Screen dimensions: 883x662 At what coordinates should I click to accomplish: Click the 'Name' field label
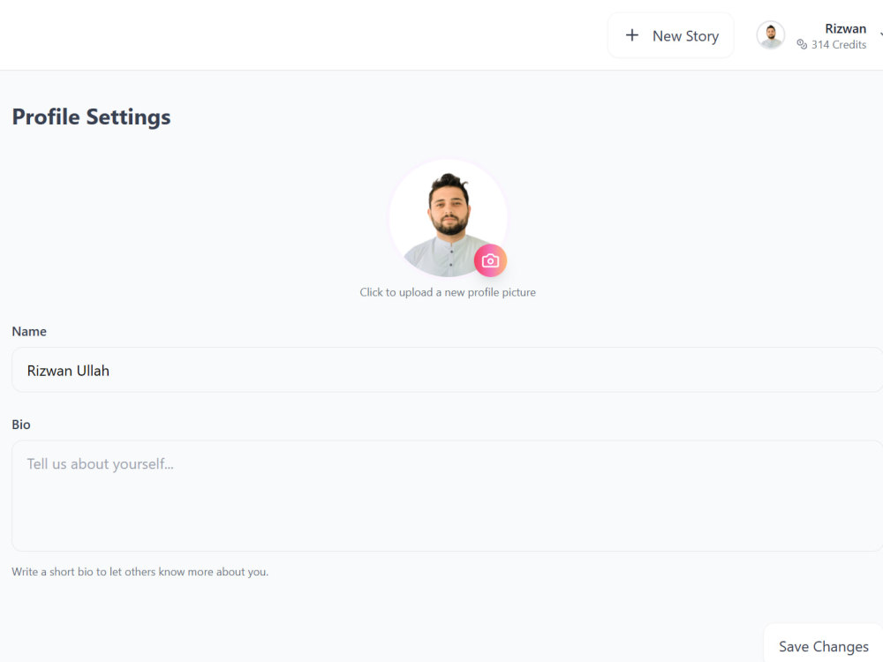(x=29, y=332)
